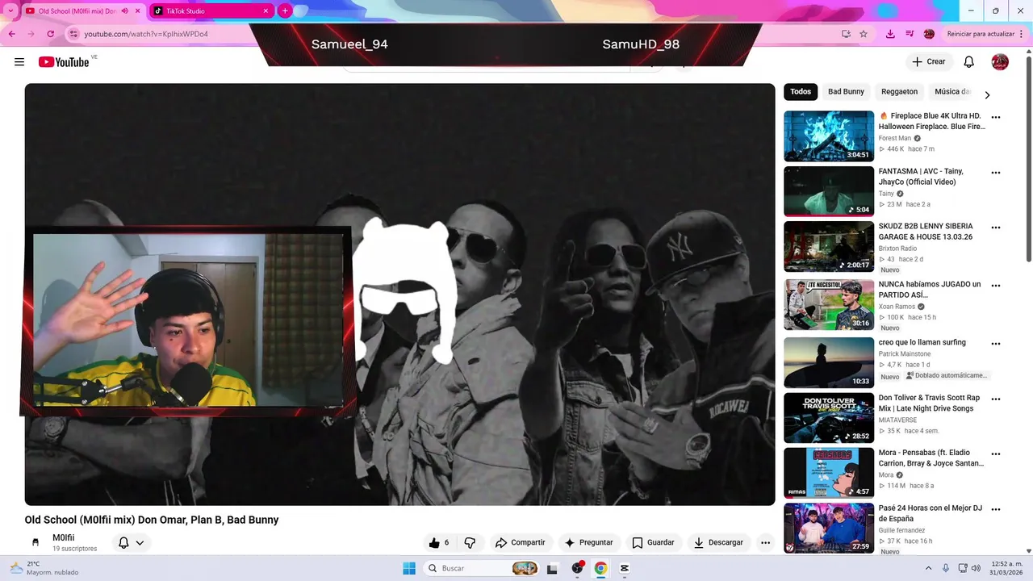Bookmark this page with the star icon
This screenshot has height=581, width=1033.
[864, 34]
